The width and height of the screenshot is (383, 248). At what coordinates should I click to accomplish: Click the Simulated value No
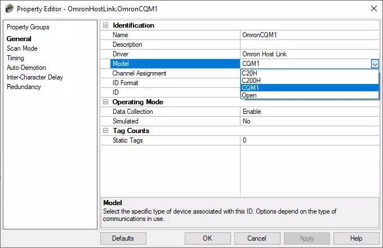309,121
